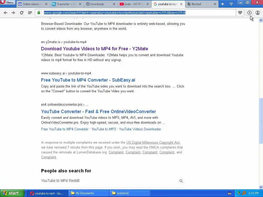Screen dimensions: 263x197
Task: Close the Online Games tab
Action: point(46,4)
